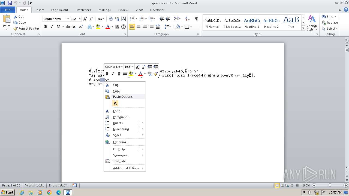Open the ribbon font name dropdown
The height and width of the screenshot is (196, 349).
[x=68, y=19]
